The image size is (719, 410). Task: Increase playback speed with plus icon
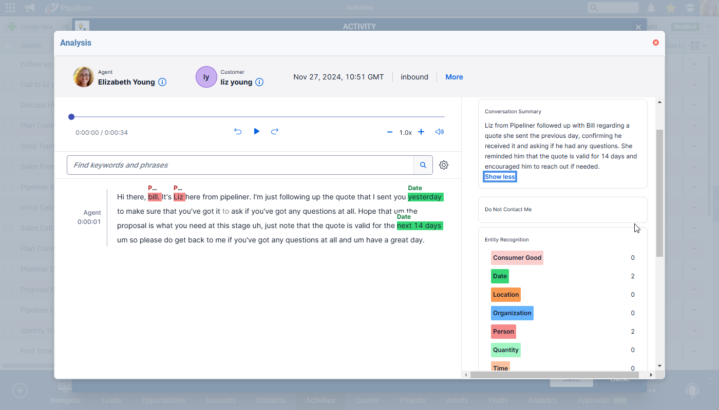(421, 132)
